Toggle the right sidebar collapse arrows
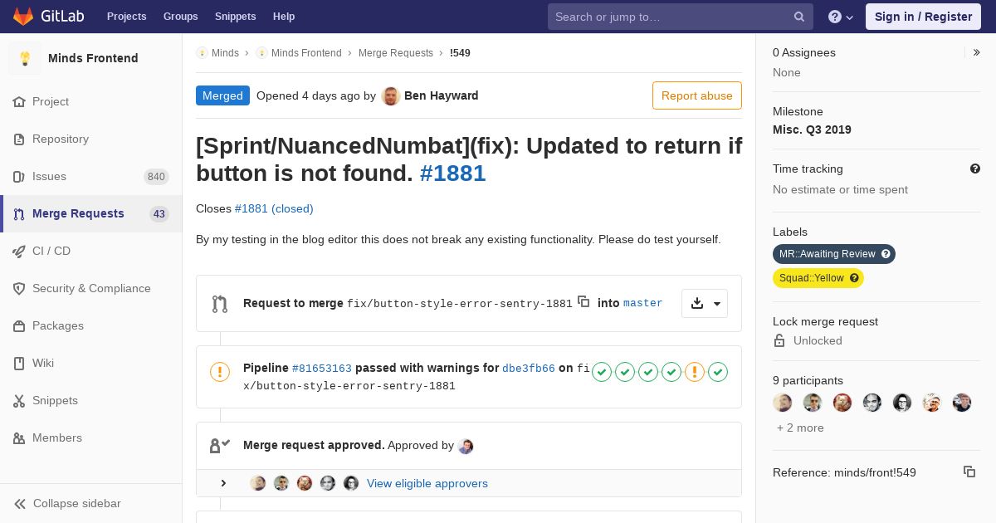This screenshot has width=996, height=523. pyautogui.click(x=977, y=52)
